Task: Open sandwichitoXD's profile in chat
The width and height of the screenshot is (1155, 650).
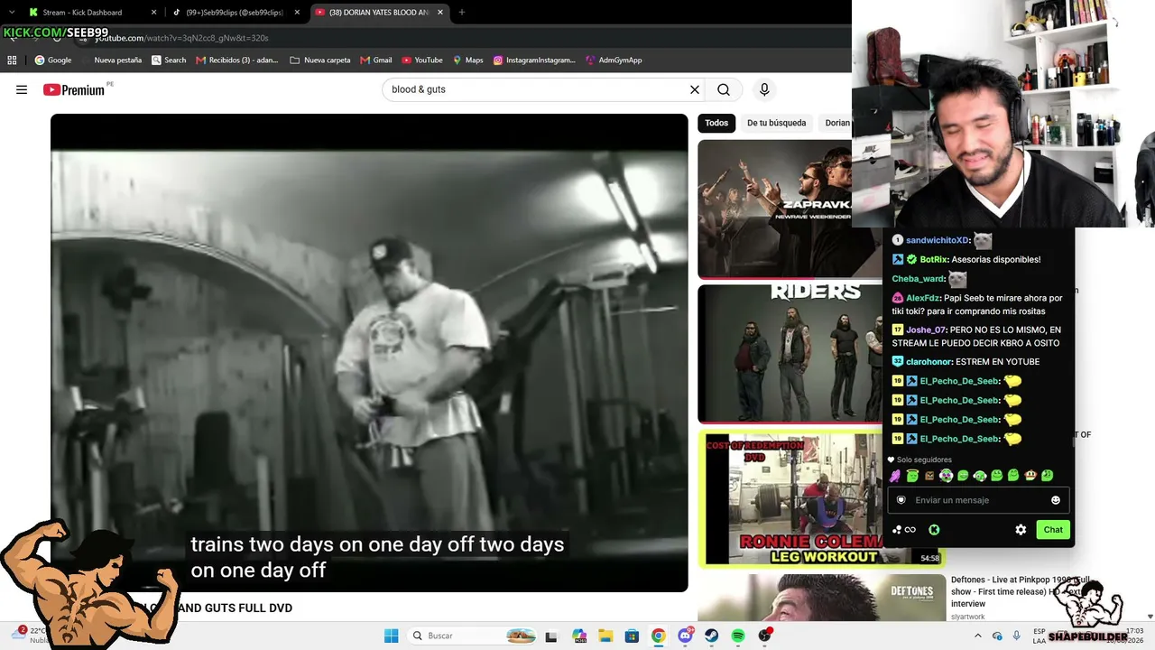Action: point(938,240)
